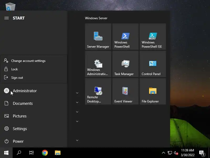Expand the chevron next to Administrator
The image size is (210, 158).
click(x=77, y=93)
